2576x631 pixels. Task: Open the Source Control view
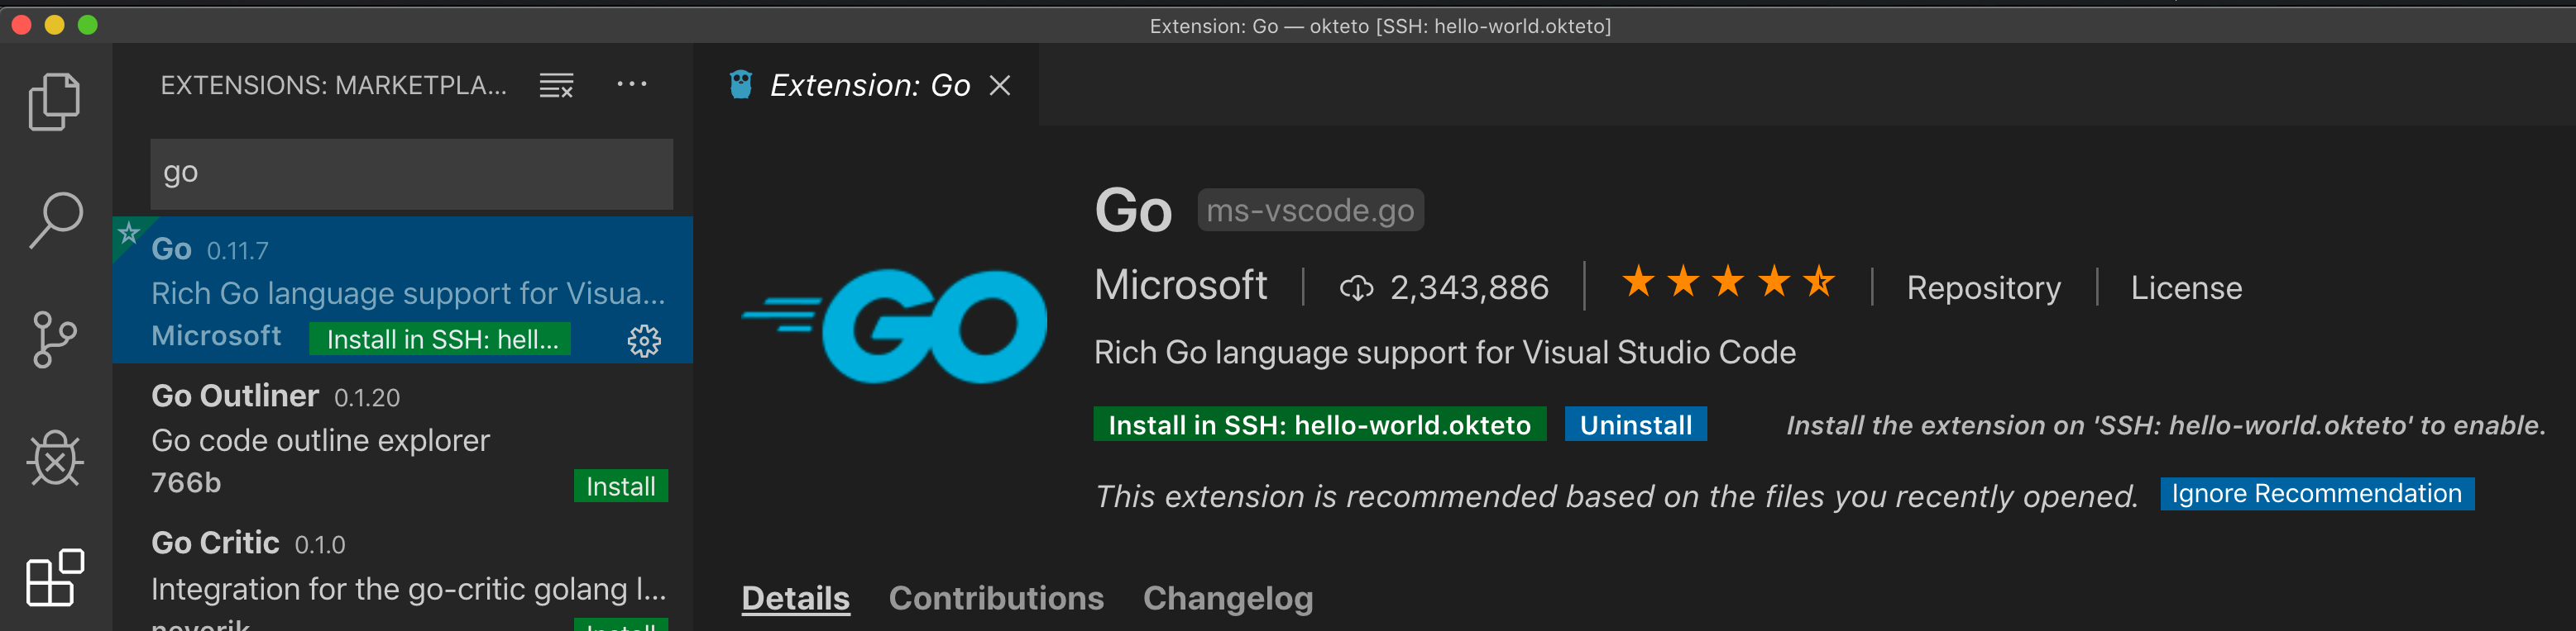coord(55,339)
